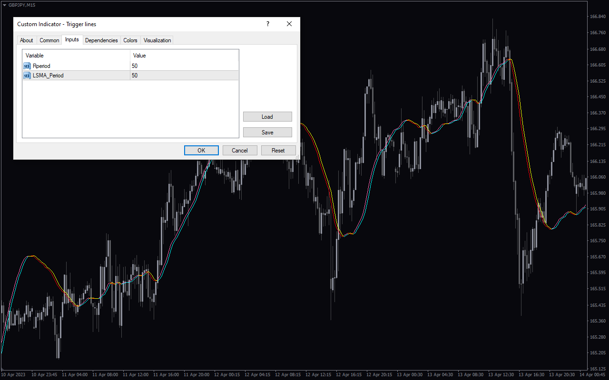
Task: Click the 166.370 price scale label
Action: click(598, 113)
